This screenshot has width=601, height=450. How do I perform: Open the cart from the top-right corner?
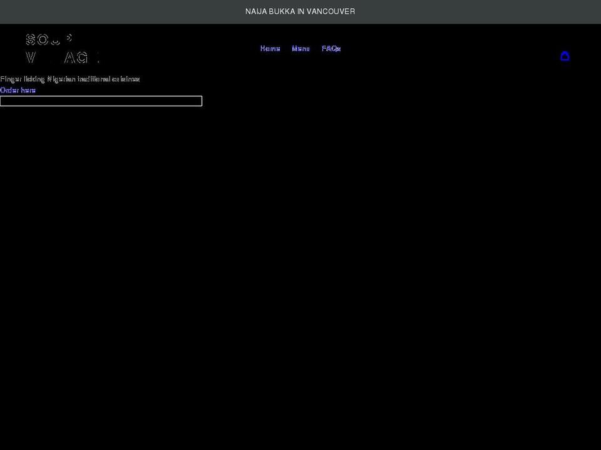click(565, 56)
